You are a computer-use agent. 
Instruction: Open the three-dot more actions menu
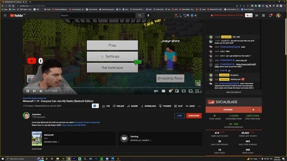pyautogui.click(x=199, y=106)
